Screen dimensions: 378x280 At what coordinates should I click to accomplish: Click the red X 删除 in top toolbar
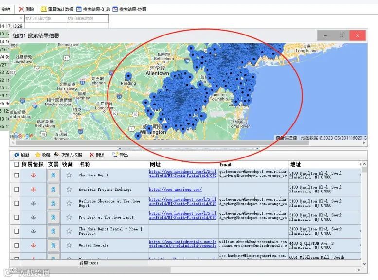[x=27, y=9]
